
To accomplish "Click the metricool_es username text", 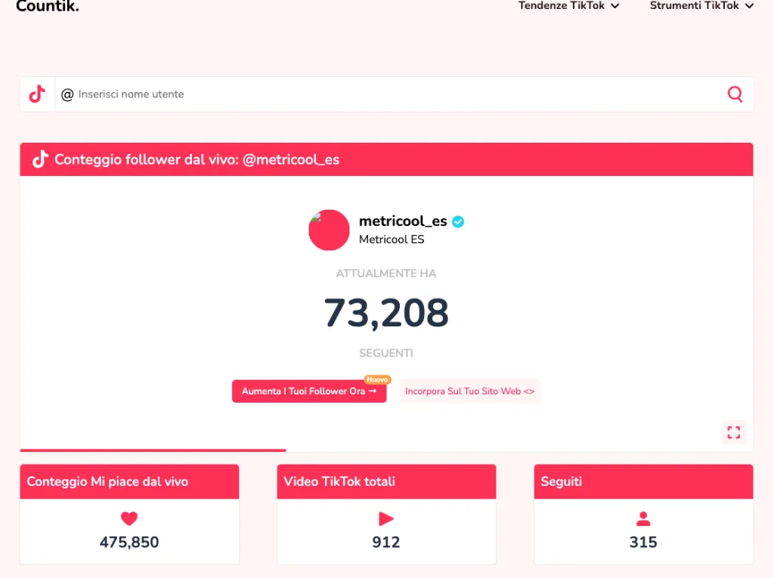I will pyautogui.click(x=403, y=222).
